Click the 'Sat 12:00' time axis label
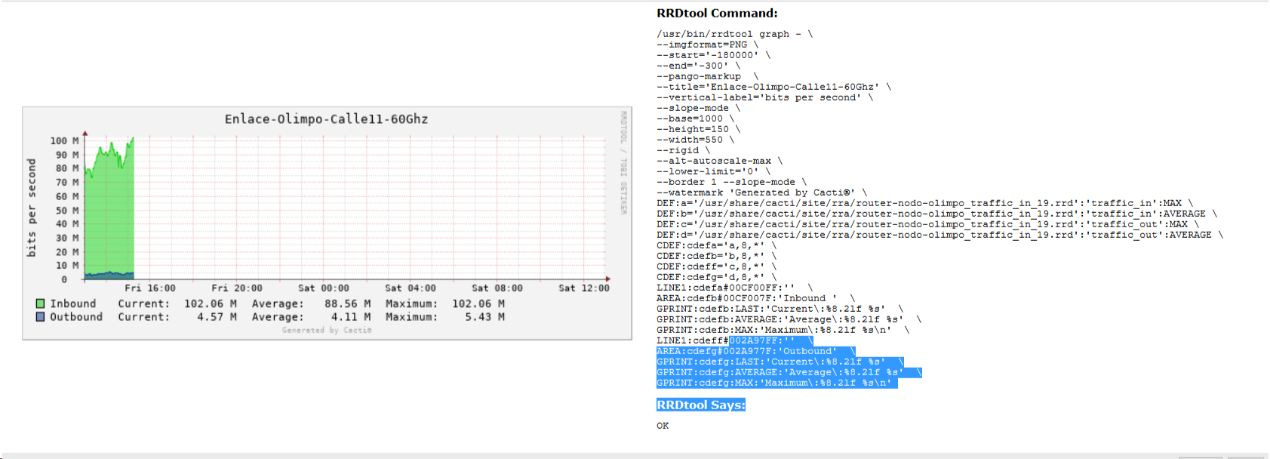1270x459 pixels. [584, 288]
